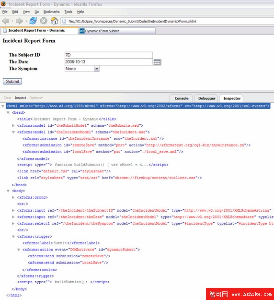Open the Back button history dropdown arrow
Screen dimensions: 274x300
click(x=12, y=21)
